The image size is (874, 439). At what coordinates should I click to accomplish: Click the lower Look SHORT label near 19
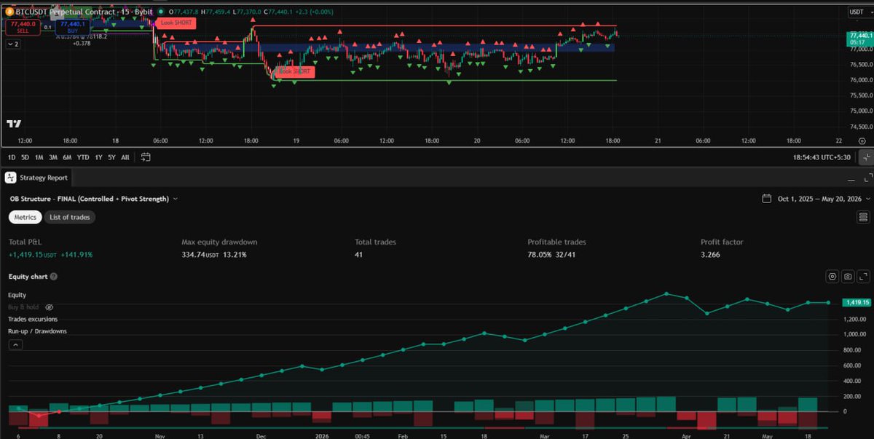(x=296, y=71)
